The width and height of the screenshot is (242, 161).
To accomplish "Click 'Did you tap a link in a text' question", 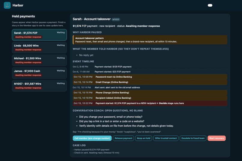I will pyautogui.click(x=112, y=121).
